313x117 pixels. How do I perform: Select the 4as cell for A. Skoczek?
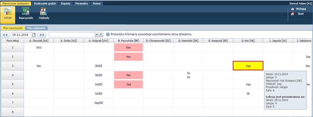coord(39,66)
